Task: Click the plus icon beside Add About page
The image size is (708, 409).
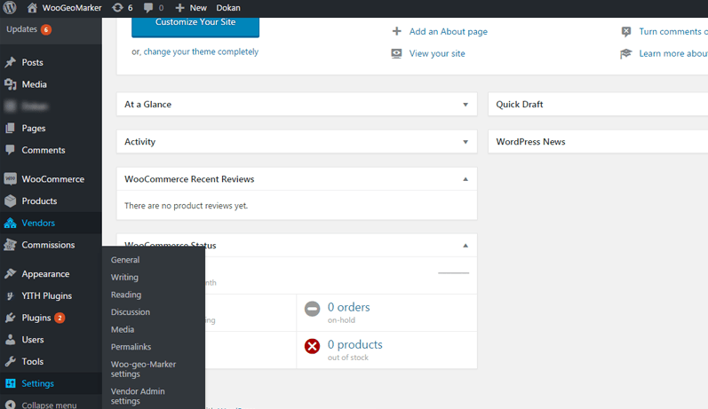Action: pyautogui.click(x=396, y=31)
